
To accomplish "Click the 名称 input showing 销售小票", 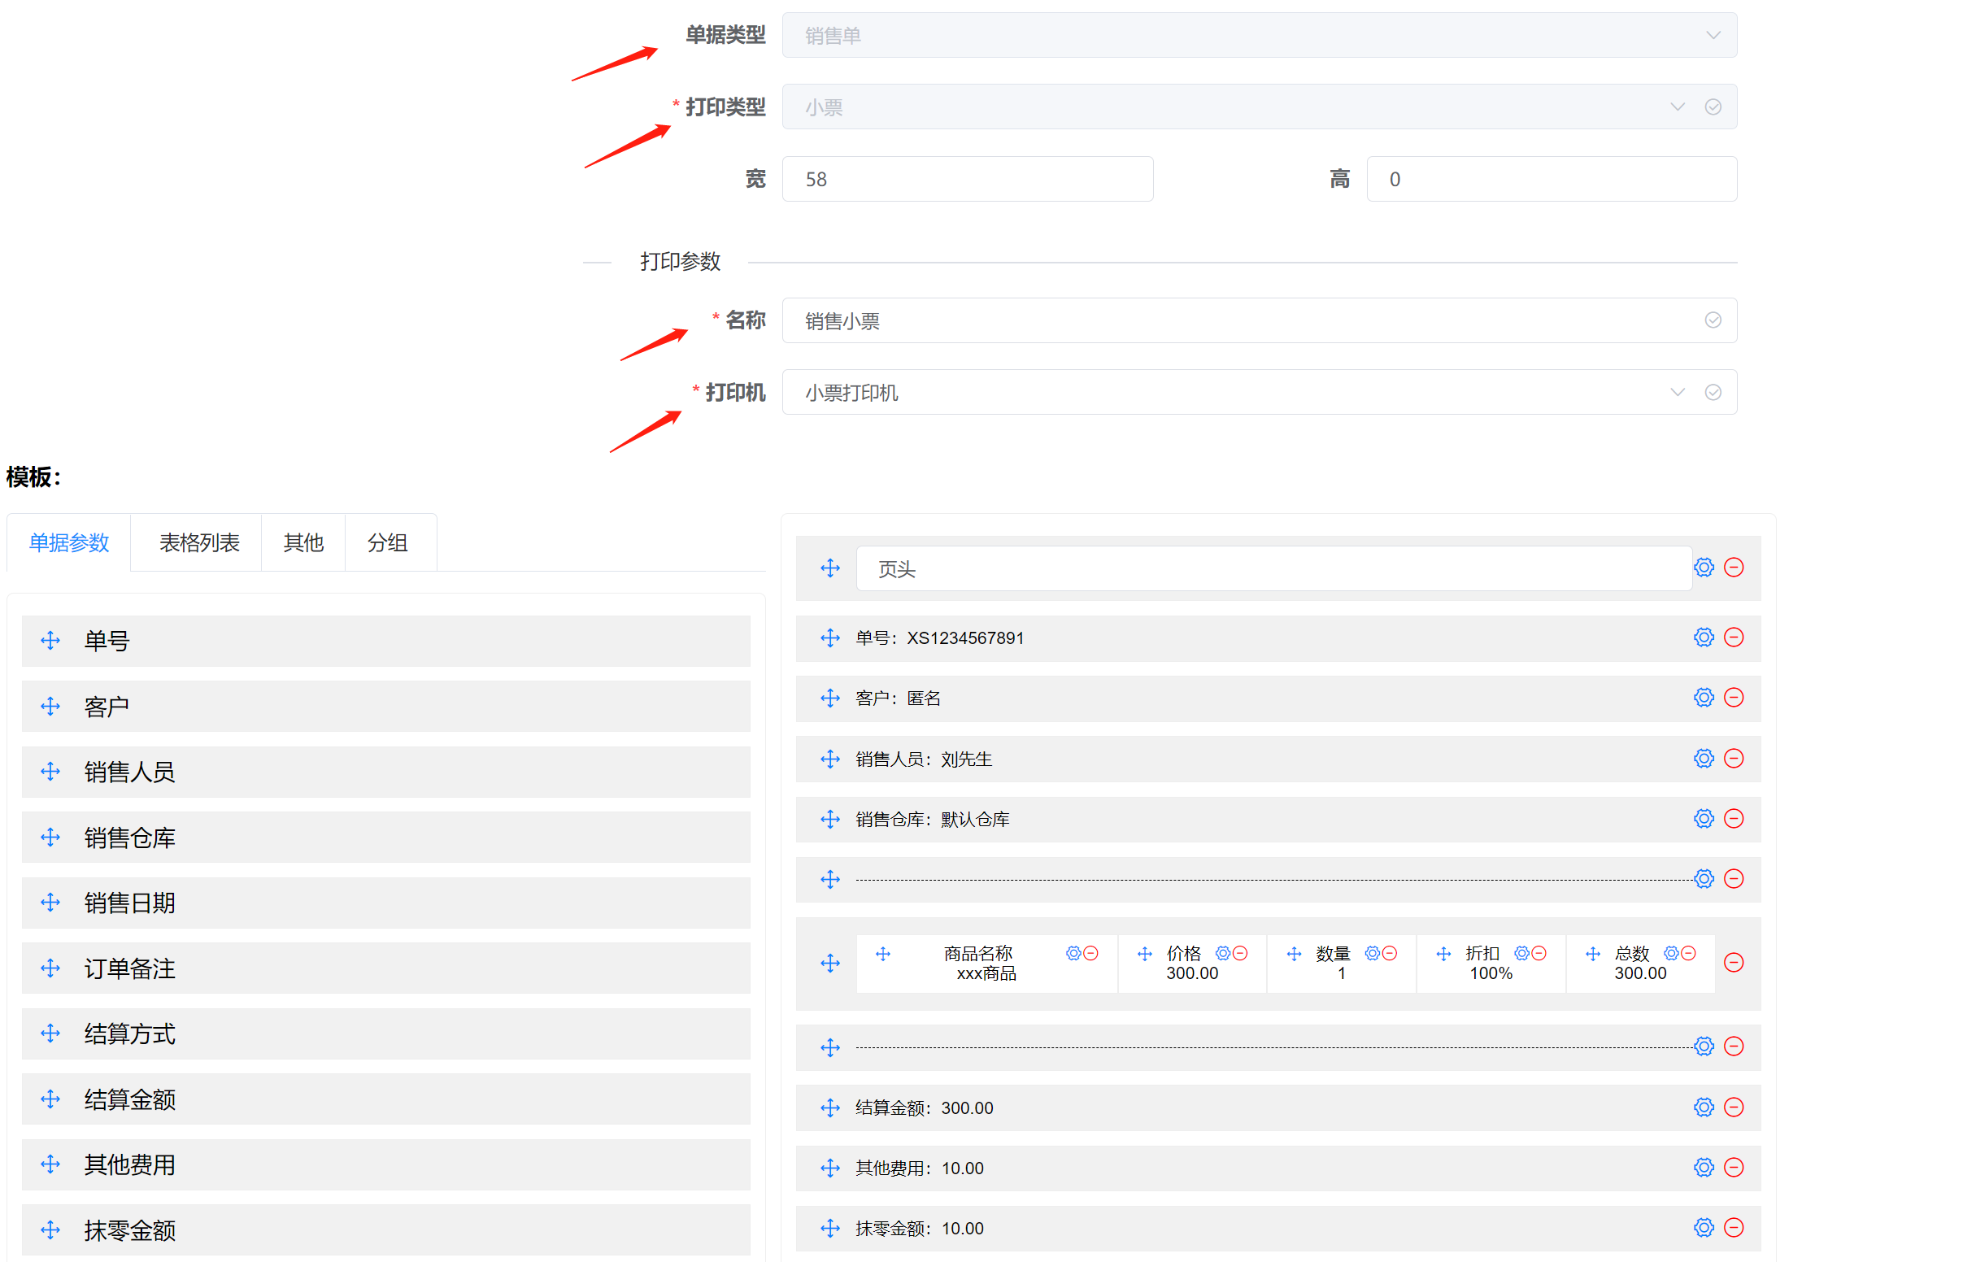I will (1259, 320).
